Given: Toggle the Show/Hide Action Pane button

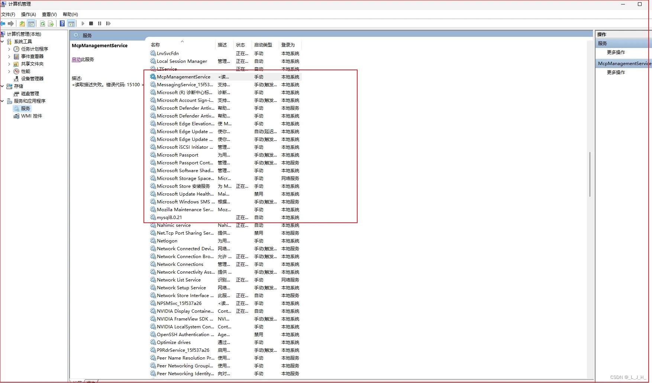Looking at the screenshot, I should pos(71,23).
